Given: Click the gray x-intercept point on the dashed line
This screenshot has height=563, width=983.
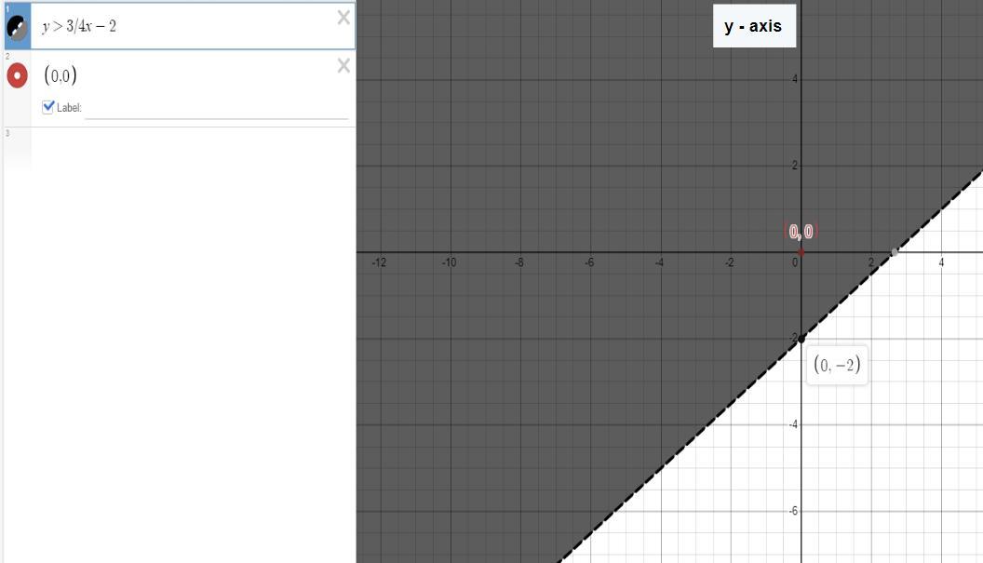Looking at the screenshot, I should tap(895, 253).
